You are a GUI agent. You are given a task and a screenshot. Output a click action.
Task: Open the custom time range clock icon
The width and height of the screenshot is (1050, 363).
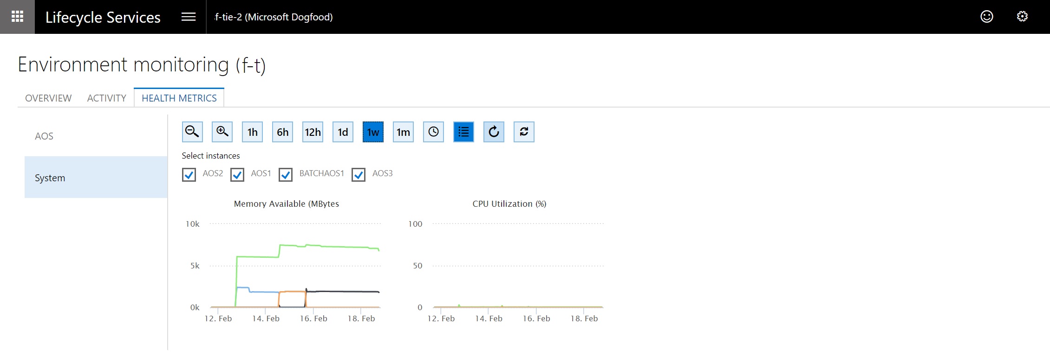pyautogui.click(x=433, y=132)
